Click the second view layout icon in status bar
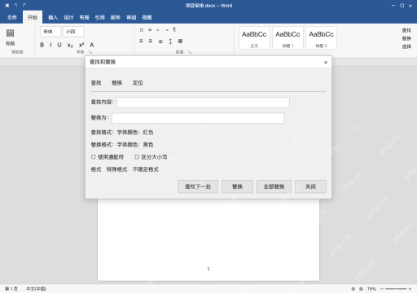Screen dimensions: 417x293 point(361,289)
